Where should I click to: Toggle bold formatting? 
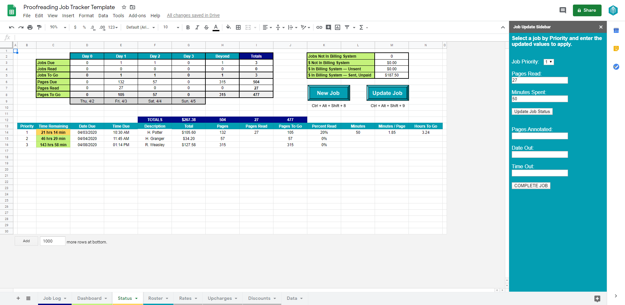pyautogui.click(x=188, y=27)
